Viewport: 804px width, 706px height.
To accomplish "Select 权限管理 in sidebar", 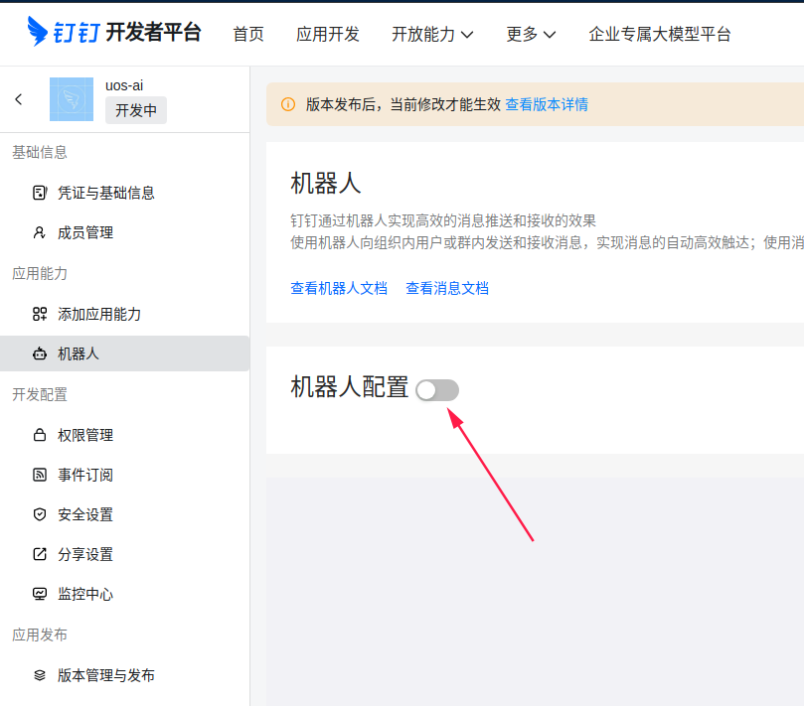I will coord(124,435).
